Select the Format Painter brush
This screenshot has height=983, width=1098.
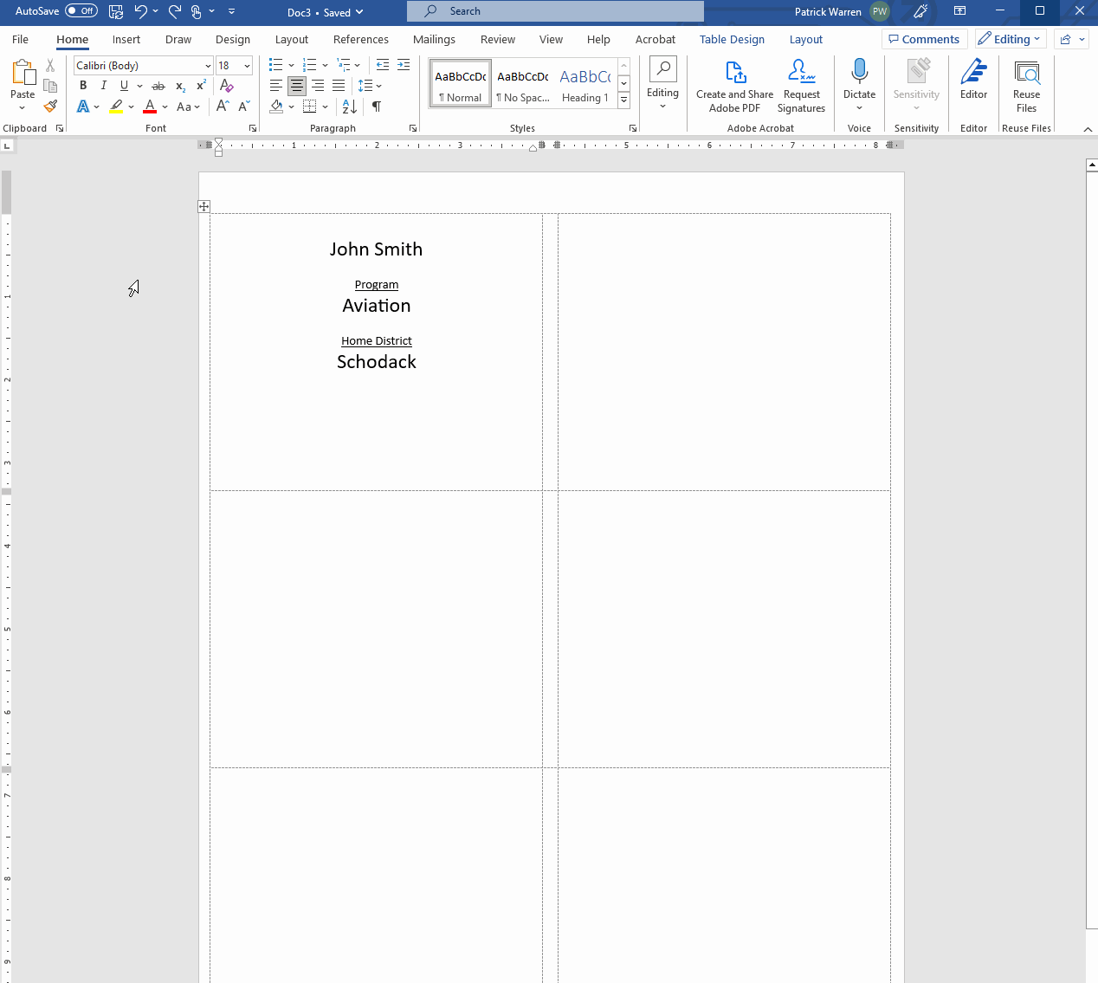[x=50, y=106]
